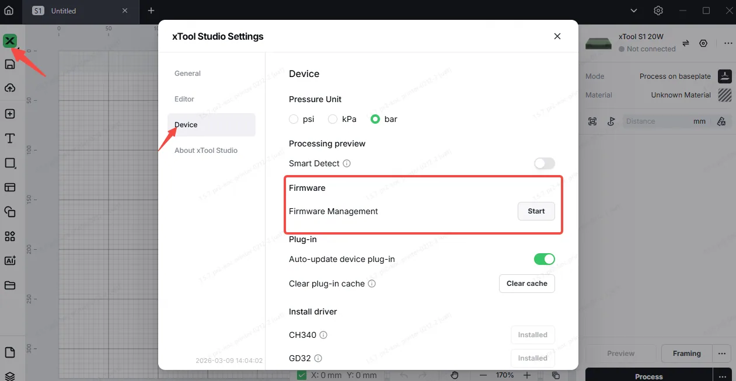Click the Framing button
Viewport: 736px width, 381px height.
click(x=686, y=354)
